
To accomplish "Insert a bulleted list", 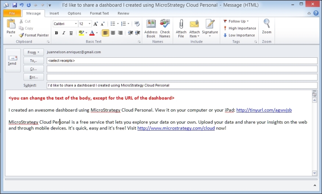I will (x=113, y=24).
